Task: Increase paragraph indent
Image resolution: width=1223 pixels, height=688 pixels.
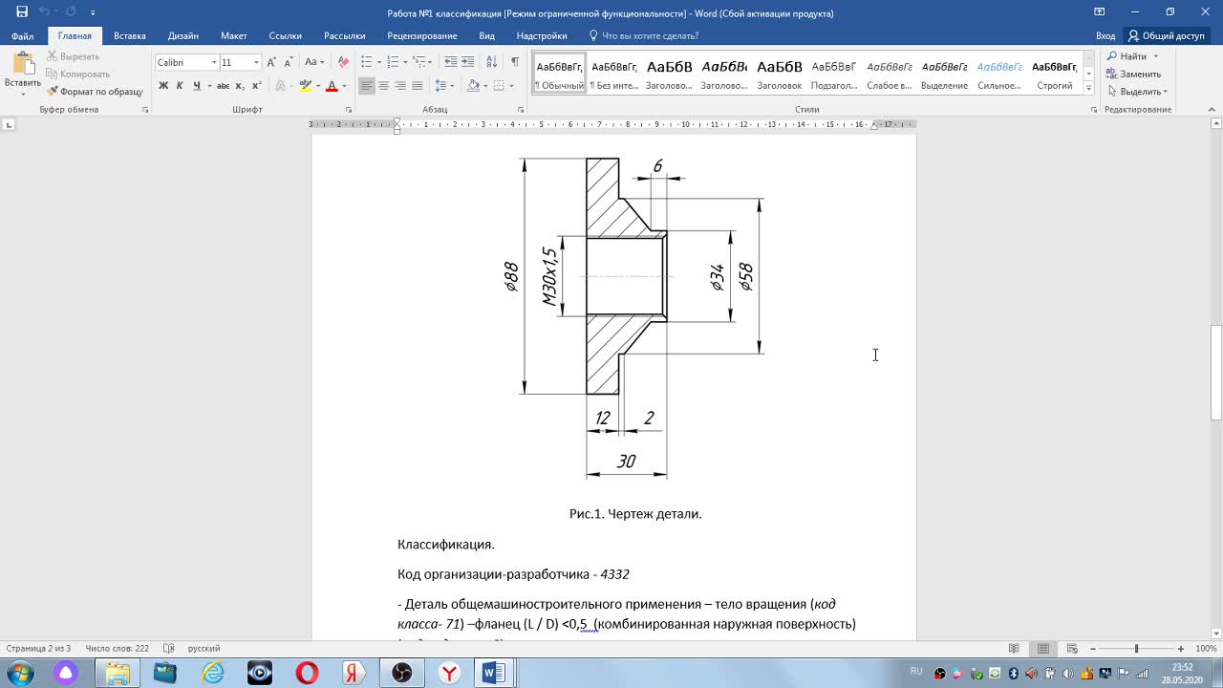Action: (x=469, y=62)
